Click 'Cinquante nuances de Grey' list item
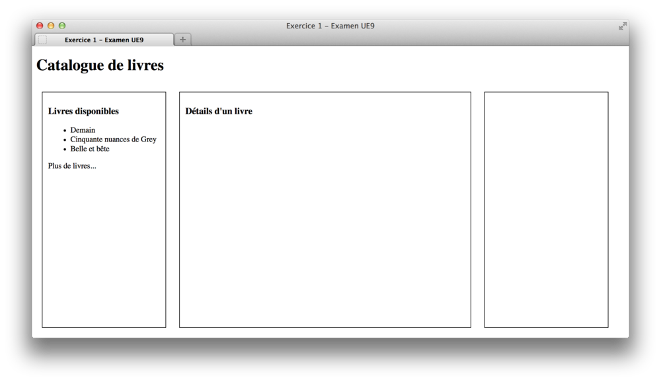 coord(114,139)
